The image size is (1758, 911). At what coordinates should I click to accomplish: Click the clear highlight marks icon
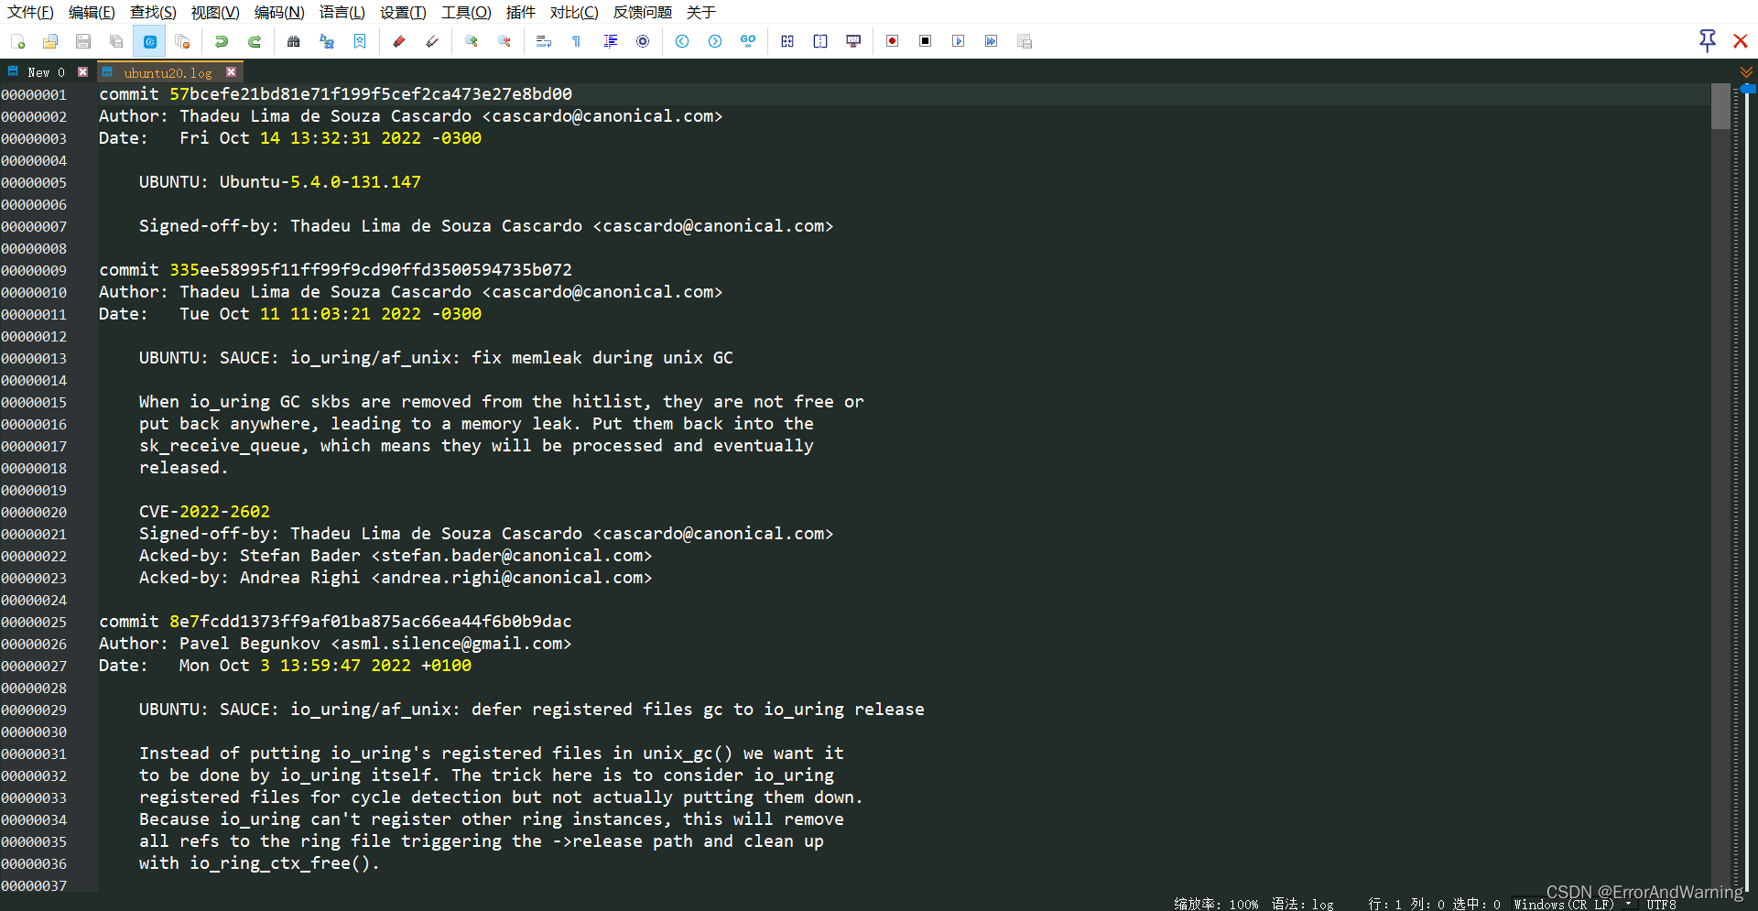coord(432,41)
